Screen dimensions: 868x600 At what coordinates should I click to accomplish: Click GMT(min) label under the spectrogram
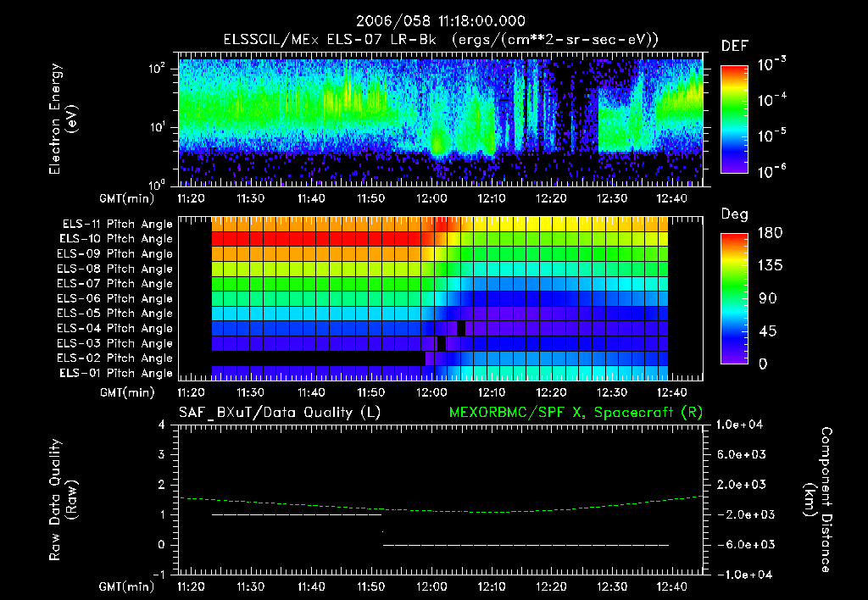tap(127, 198)
